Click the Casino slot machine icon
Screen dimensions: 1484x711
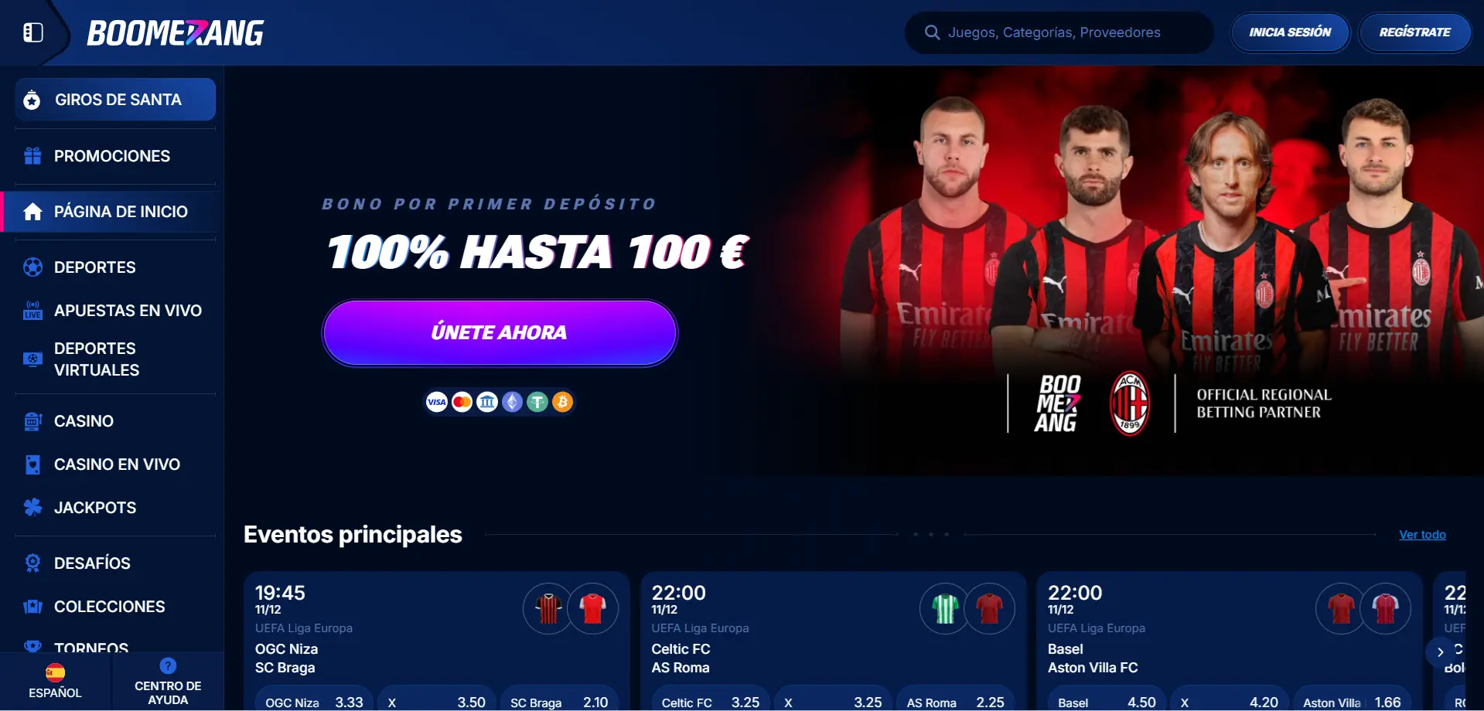(32, 421)
